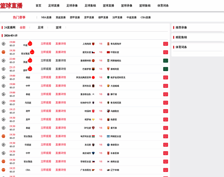The height and width of the screenshot is (177, 224).
Task: Open 足球直播 in the top navigation
Action: 54,6
